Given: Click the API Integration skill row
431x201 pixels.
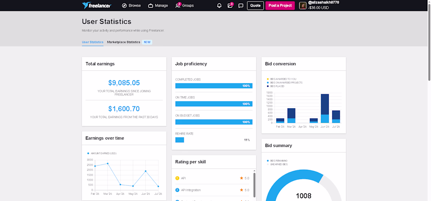Looking at the screenshot, I should (x=212, y=190).
